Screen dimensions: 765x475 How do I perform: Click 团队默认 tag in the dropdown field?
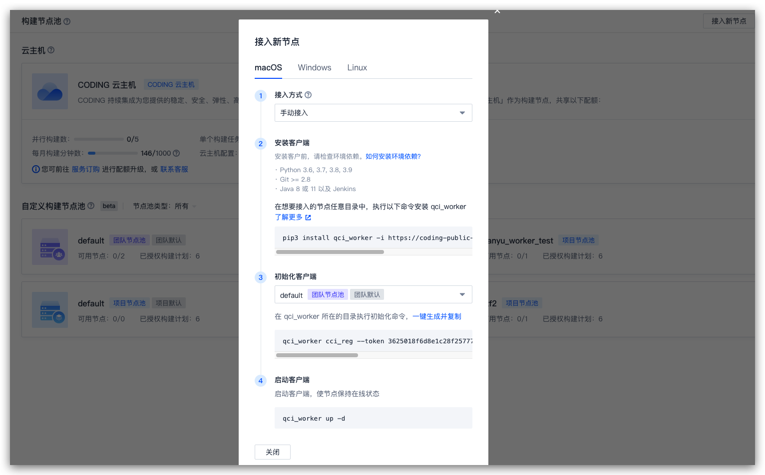(367, 294)
